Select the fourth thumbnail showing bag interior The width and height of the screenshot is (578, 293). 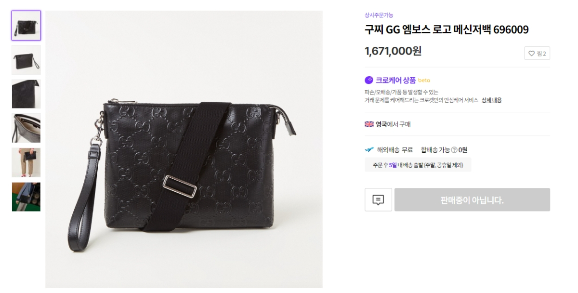26,128
